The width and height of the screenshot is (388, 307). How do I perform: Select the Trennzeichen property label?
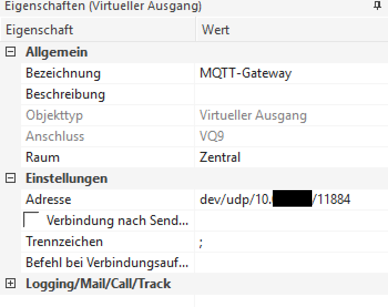pyautogui.click(x=64, y=242)
